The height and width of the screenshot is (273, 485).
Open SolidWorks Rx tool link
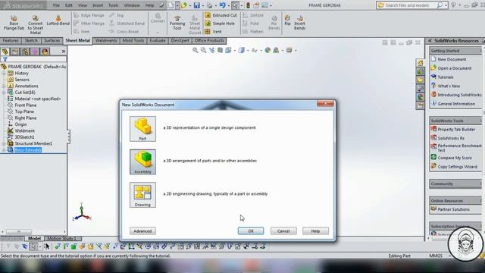(x=451, y=138)
